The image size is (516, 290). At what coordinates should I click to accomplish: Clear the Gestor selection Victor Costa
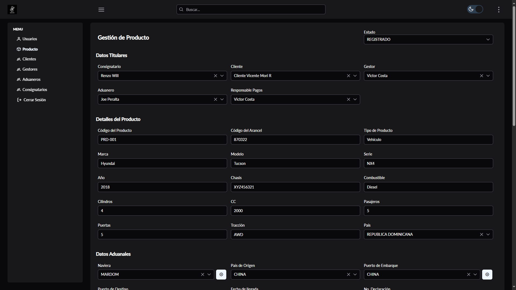(x=482, y=76)
